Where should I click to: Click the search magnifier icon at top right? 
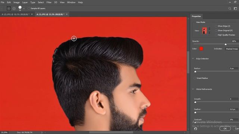230,9
